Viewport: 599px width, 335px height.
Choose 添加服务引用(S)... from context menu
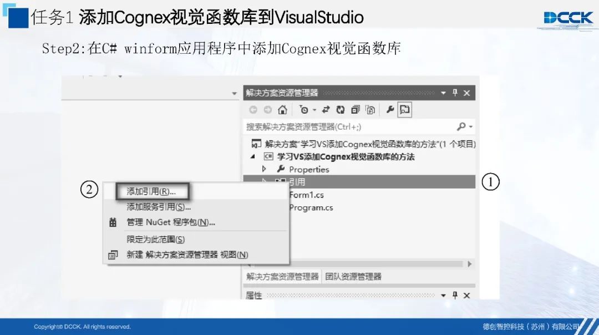[159, 207]
